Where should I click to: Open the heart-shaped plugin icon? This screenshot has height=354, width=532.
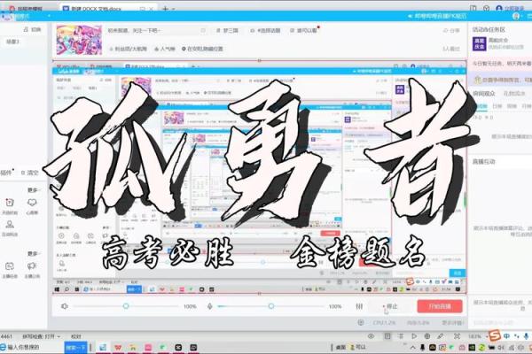point(32,203)
